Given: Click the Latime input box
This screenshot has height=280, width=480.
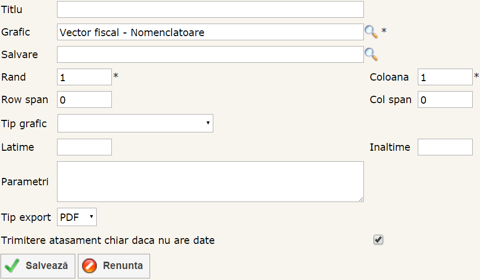Looking at the screenshot, I should click(84, 147).
